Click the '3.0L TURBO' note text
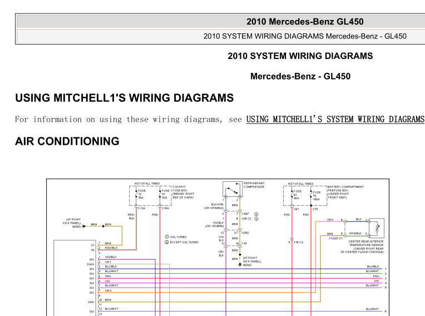 (178, 237)
